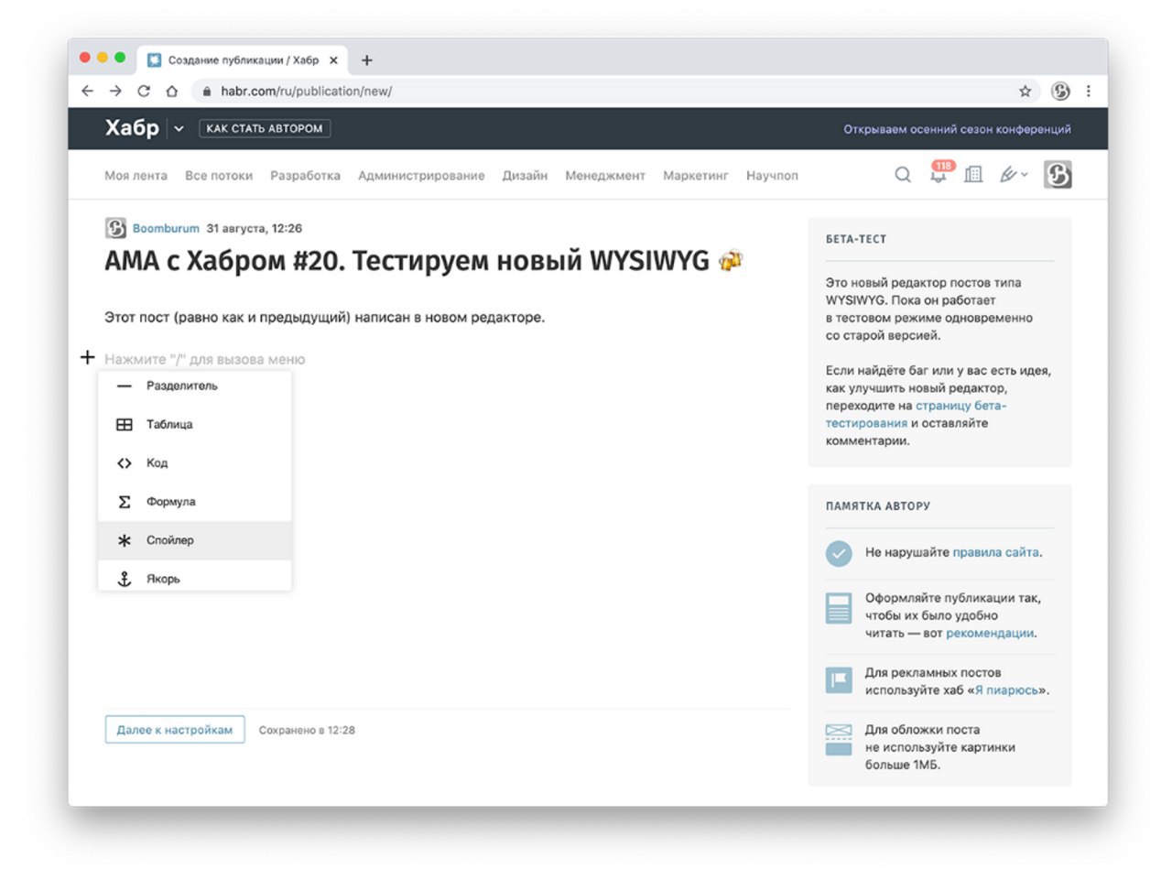Open рекомендации link
This screenshot has width=1172, height=869.
(990, 633)
